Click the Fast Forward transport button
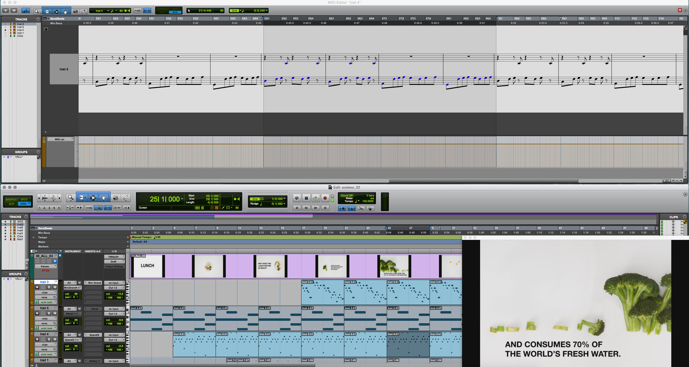Screen dimensions: 689x367 315,208
